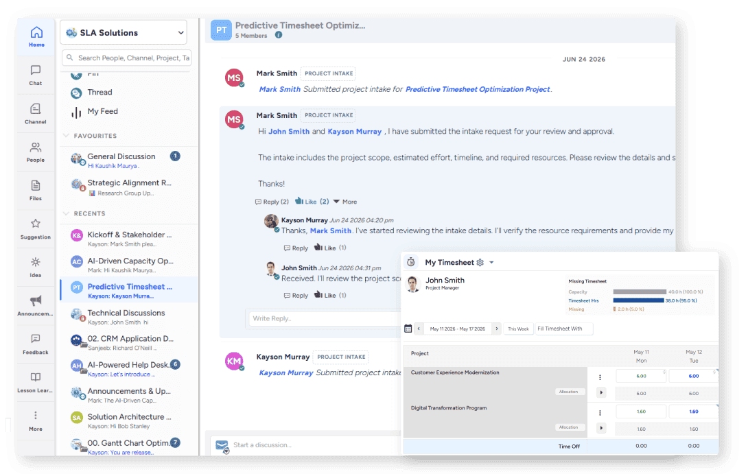Collapse the Recents section
This screenshot has width=748, height=474.
point(67,213)
